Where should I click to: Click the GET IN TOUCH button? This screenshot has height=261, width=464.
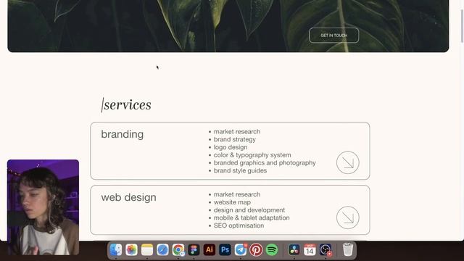333,36
